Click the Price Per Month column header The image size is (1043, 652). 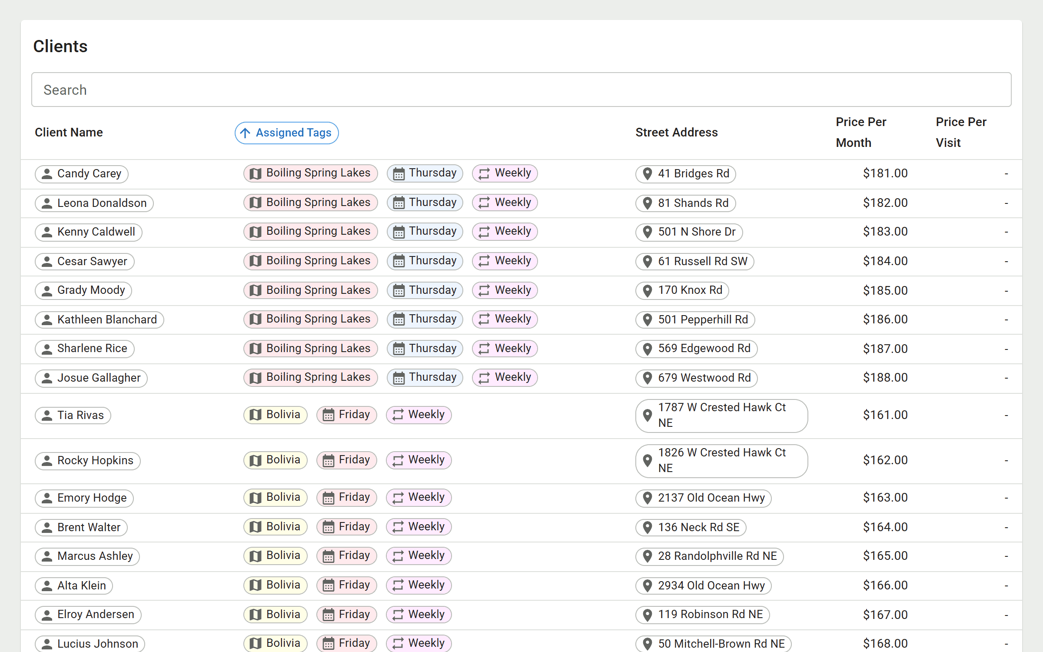(860, 132)
